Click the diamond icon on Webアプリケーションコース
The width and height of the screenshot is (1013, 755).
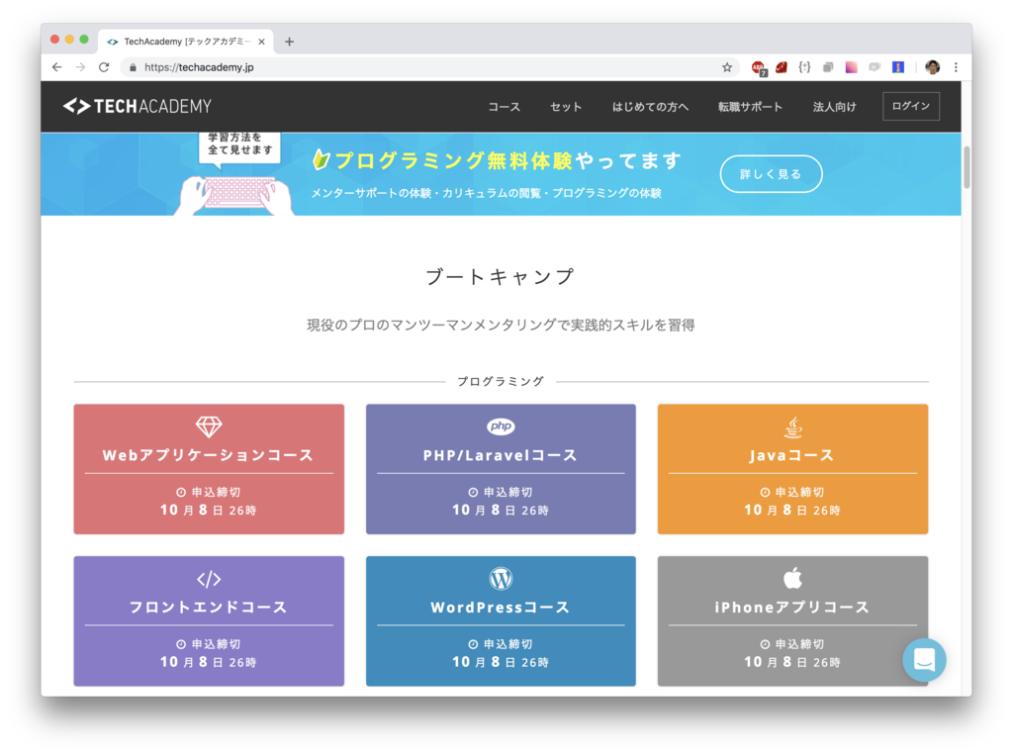(x=208, y=427)
